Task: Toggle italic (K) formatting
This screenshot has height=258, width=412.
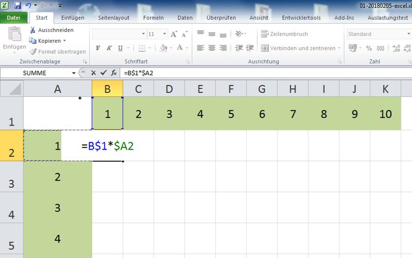Action: click(109, 48)
